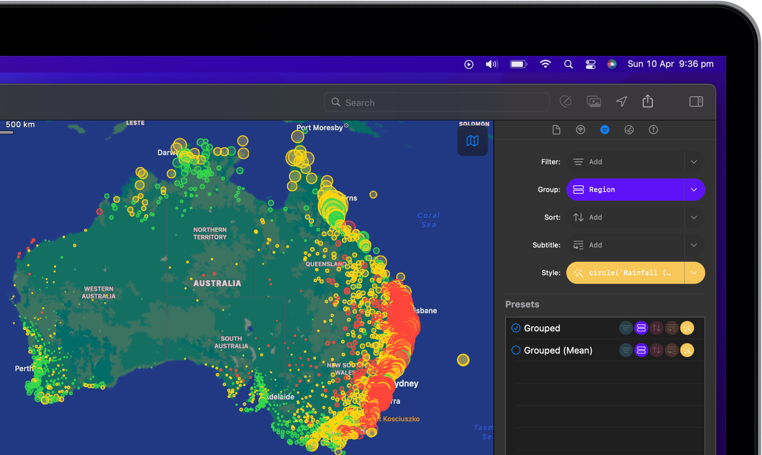Expand the Subtitle dropdown chevron

[x=694, y=245]
